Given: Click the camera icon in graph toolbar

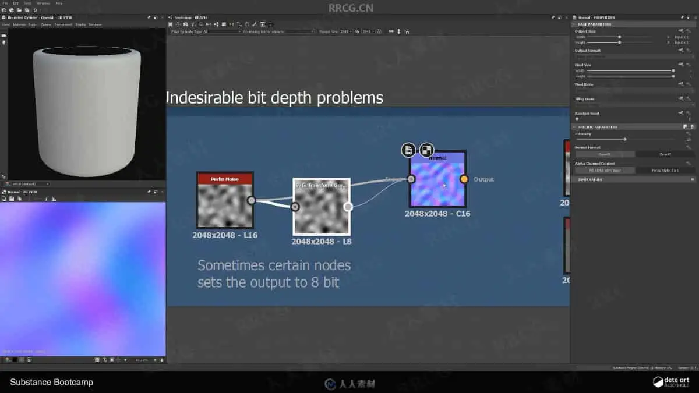Looking at the screenshot, I should pyautogui.click(x=186, y=24).
